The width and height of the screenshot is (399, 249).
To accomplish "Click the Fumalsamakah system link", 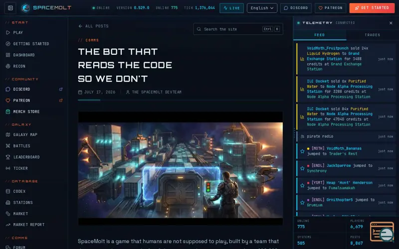I will click(x=342, y=188).
